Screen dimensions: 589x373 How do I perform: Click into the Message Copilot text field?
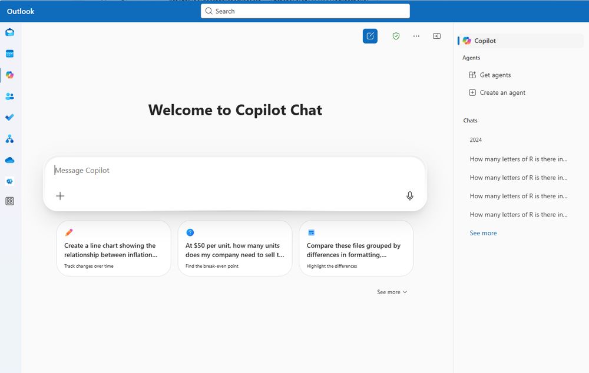235,171
